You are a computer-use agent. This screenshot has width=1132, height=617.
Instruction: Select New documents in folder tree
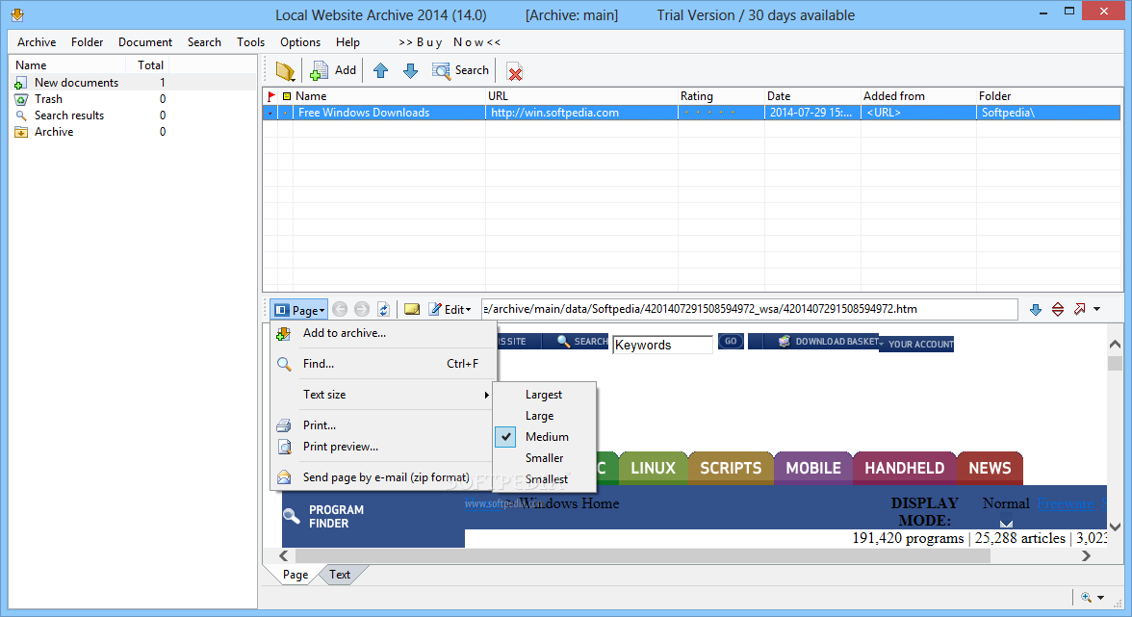77,82
